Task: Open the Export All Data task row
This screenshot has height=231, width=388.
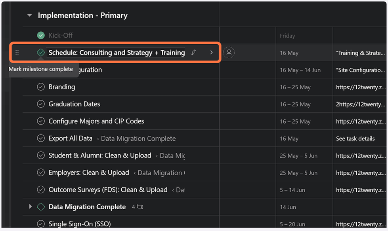Action: click(70, 138)
